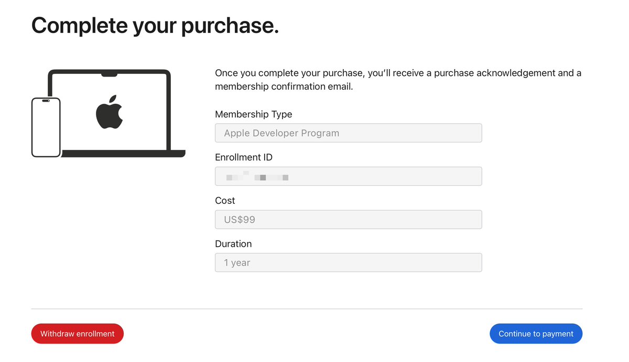
Task: Click the Cost label text
Action: coord(225,201)
